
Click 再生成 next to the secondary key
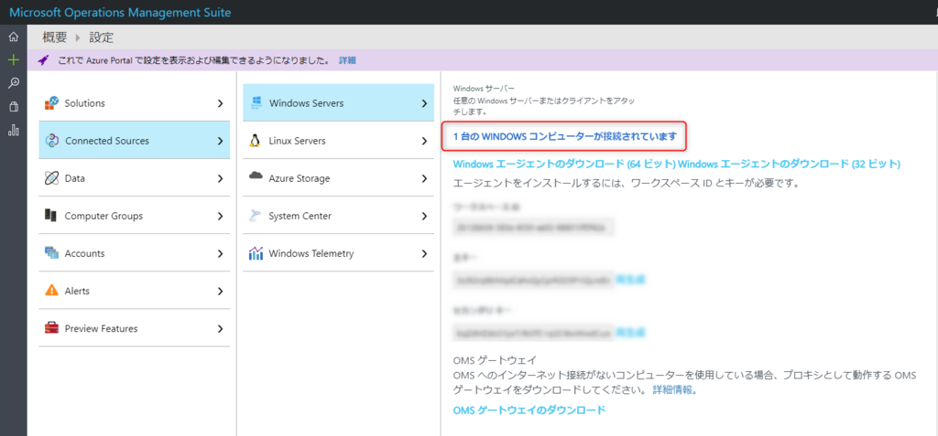pyautogui.click(x=630, y=332)
